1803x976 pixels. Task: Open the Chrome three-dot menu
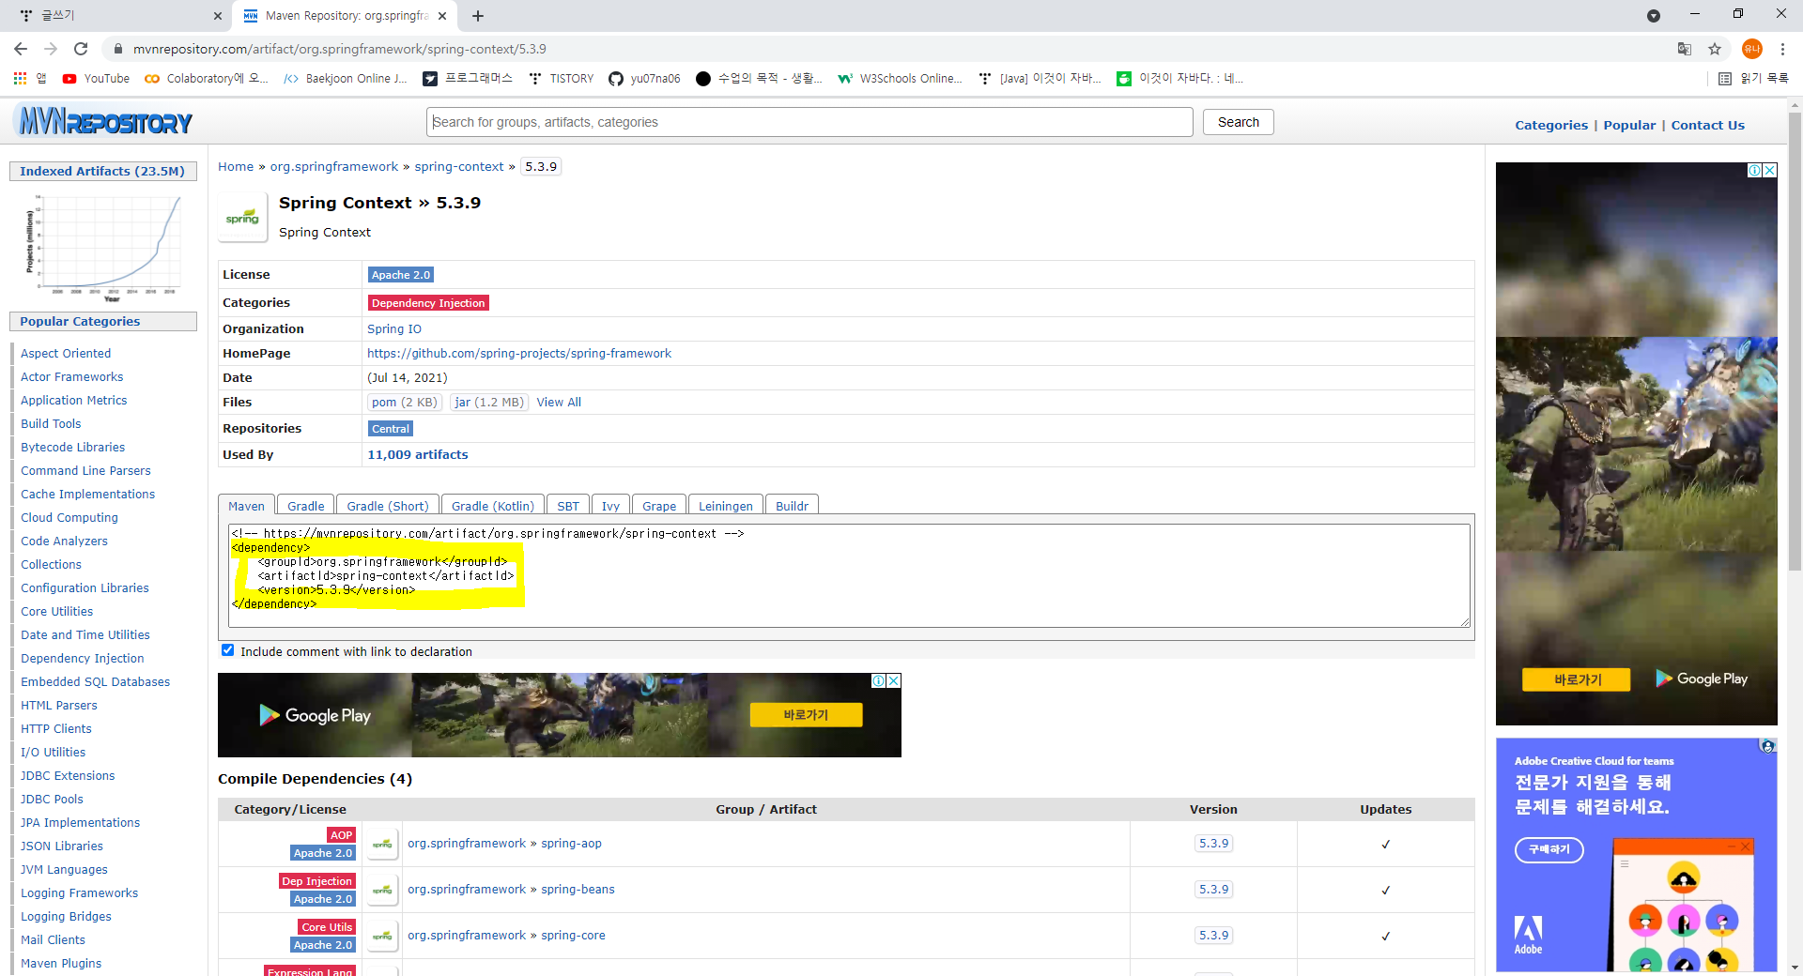point(1782,49)
